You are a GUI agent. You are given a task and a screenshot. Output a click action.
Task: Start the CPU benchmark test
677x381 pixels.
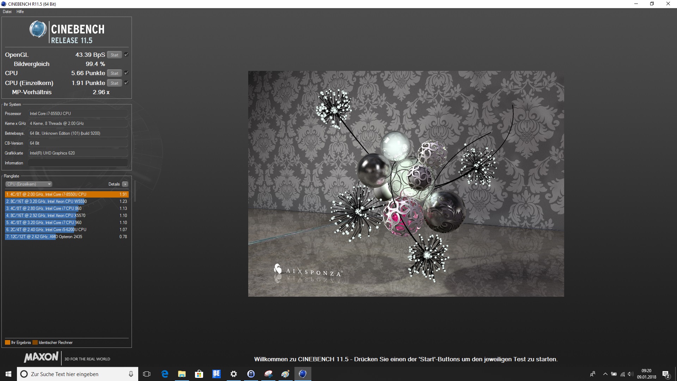(114, 73)
